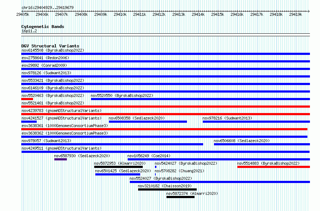Viewport: 320px width, 211px height.
Task: Select the nsv3210182 (Chaisson2019) label
Action: tap(165, 186)
